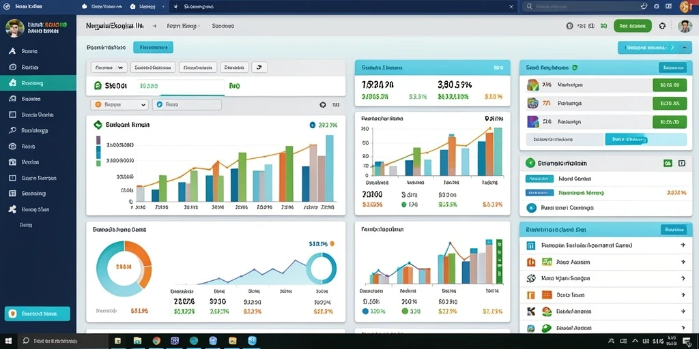Open the gear icon beside the green top button
The height and width of the screenshot is (349, 699).
tap(662, 26)
